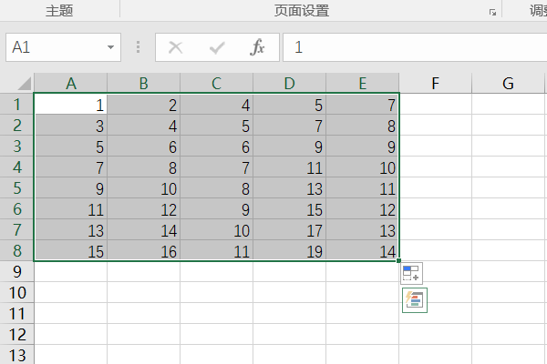Open the Auto Fill Options icon
Viewport: 547px width, 364px height.
pos(411,273)
